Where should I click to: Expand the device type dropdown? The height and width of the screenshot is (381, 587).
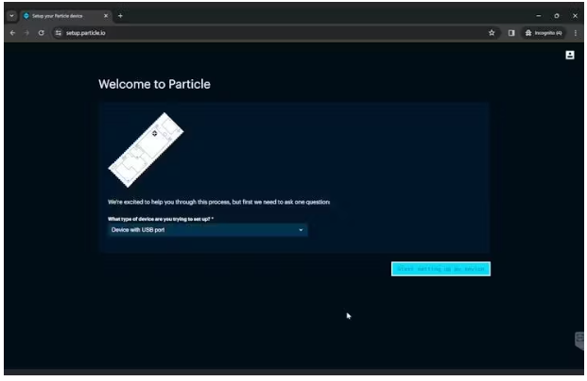[208, 230]
